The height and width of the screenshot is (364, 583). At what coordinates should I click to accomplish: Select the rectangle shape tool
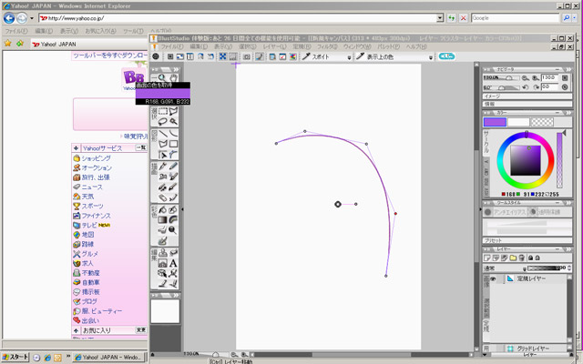pos(173,144)
